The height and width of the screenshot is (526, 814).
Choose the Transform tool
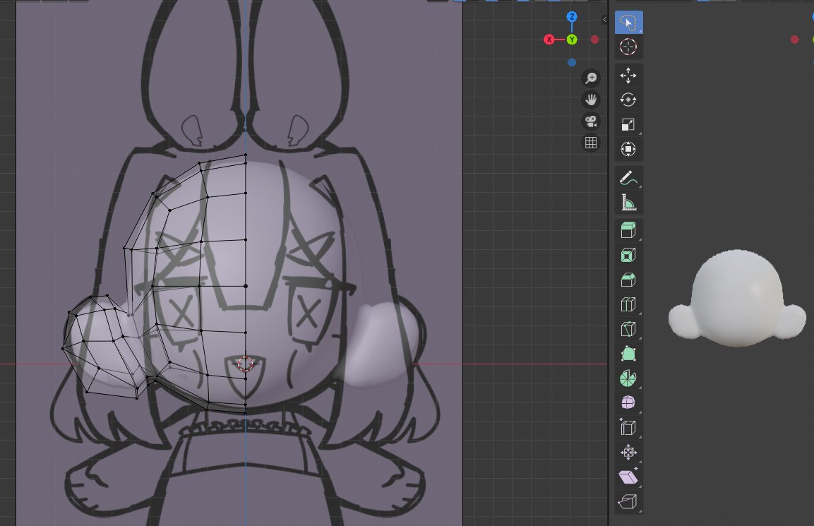tap(627, 149)
